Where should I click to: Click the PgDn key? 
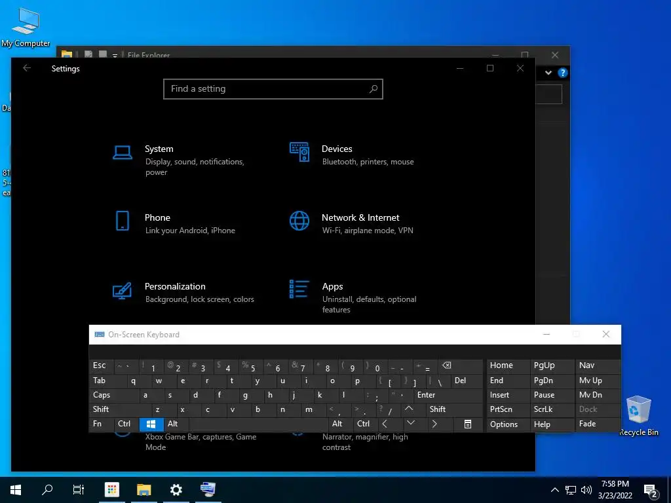point(552,381)
